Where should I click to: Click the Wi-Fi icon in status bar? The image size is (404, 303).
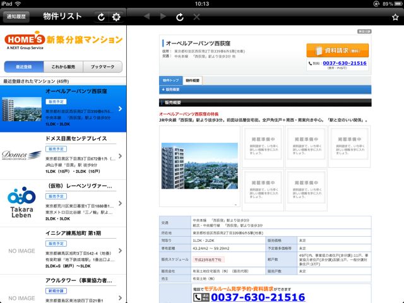(18, 4)
